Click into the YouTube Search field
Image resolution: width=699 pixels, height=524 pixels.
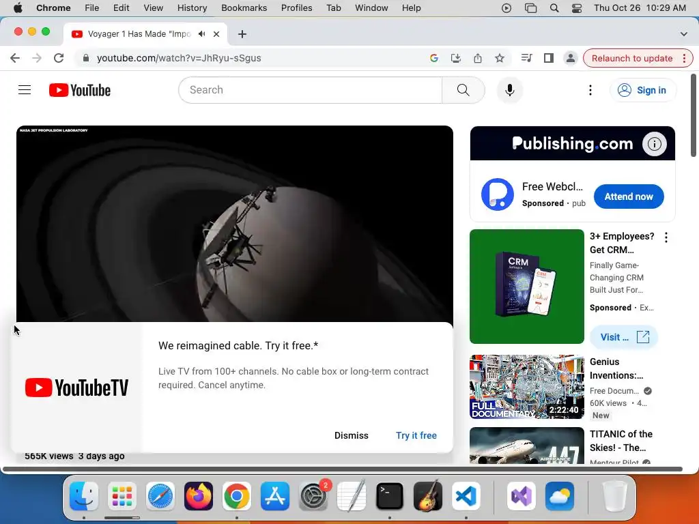click(311, 90)
